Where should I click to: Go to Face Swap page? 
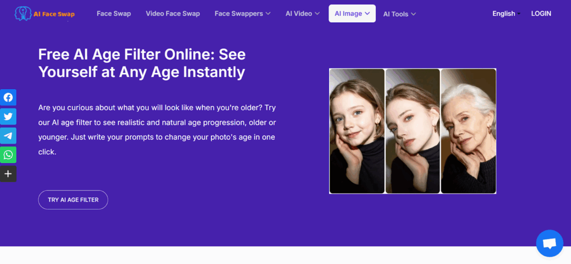114,13
